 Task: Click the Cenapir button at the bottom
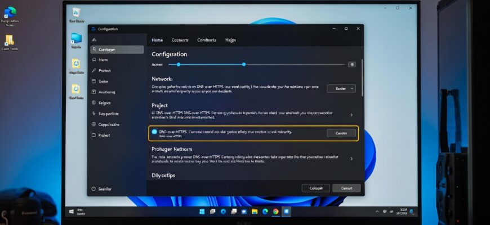tap(315, 188)
